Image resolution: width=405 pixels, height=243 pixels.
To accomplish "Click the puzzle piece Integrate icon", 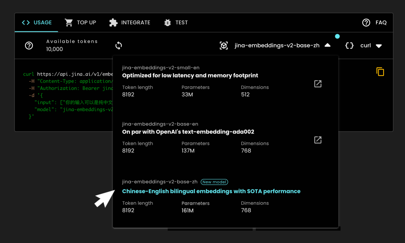I will (x=113, y=23).
